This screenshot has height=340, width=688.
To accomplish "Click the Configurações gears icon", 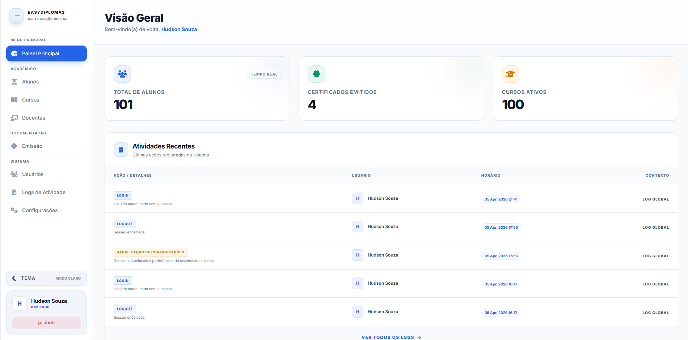I will click(14, 210).
